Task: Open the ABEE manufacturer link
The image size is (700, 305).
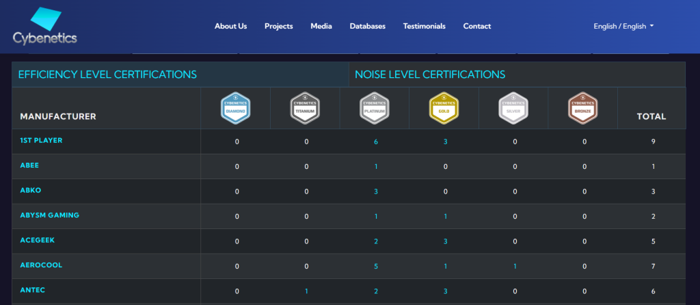Action: pyautogui.click(x=29, y=165)
